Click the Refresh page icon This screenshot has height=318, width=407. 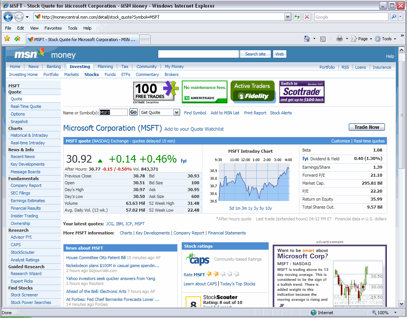point(297,17)
